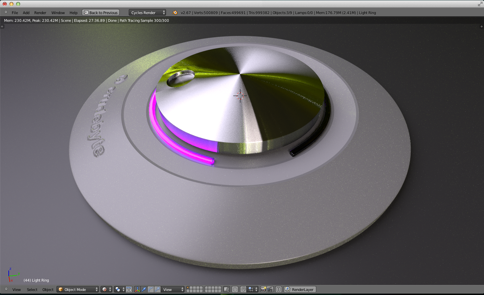
Task: Open the Select menu in 3D view header
Action: 32,290
